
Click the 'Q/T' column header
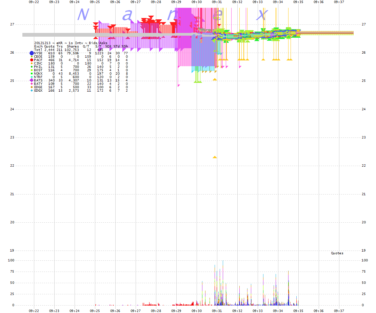(86, 46)
